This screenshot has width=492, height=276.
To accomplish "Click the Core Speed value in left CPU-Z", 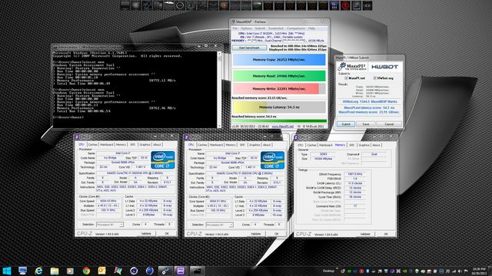I will click(108, 201).
